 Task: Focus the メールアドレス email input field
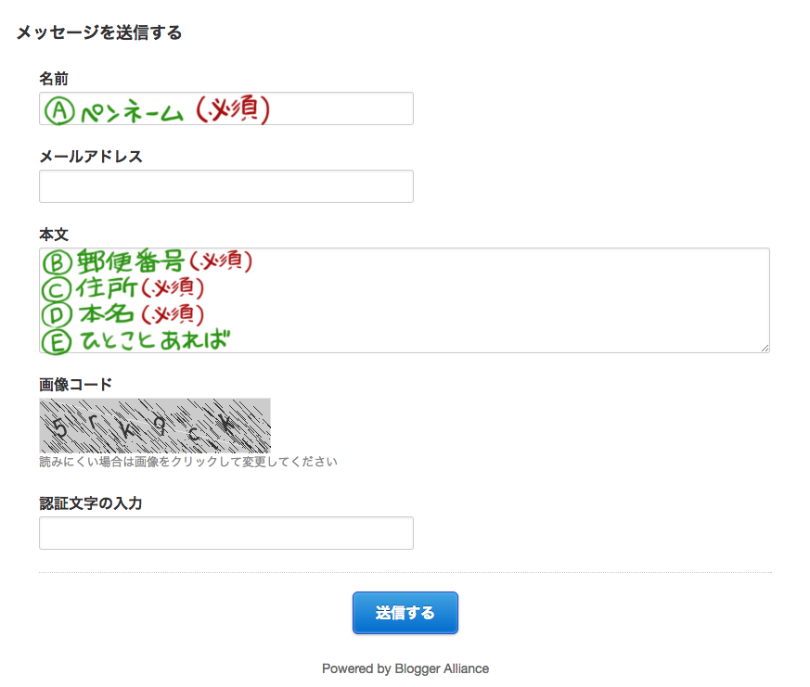[x=225, y=186]
